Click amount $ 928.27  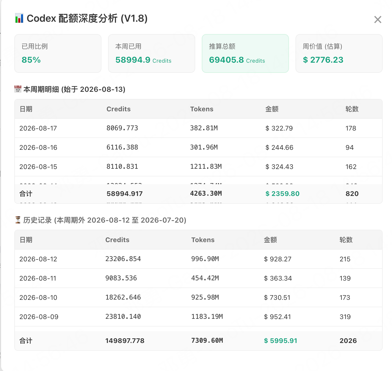click(278, 259)
